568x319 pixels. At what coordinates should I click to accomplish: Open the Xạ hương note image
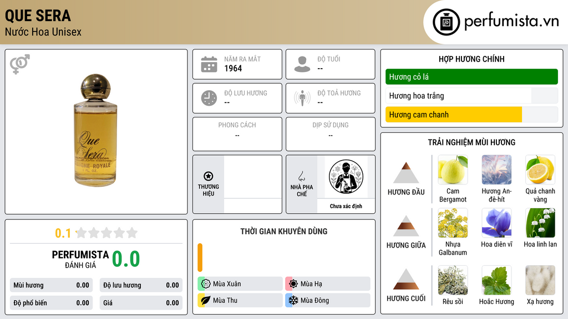pyautogui.click(x=540, y=280)
